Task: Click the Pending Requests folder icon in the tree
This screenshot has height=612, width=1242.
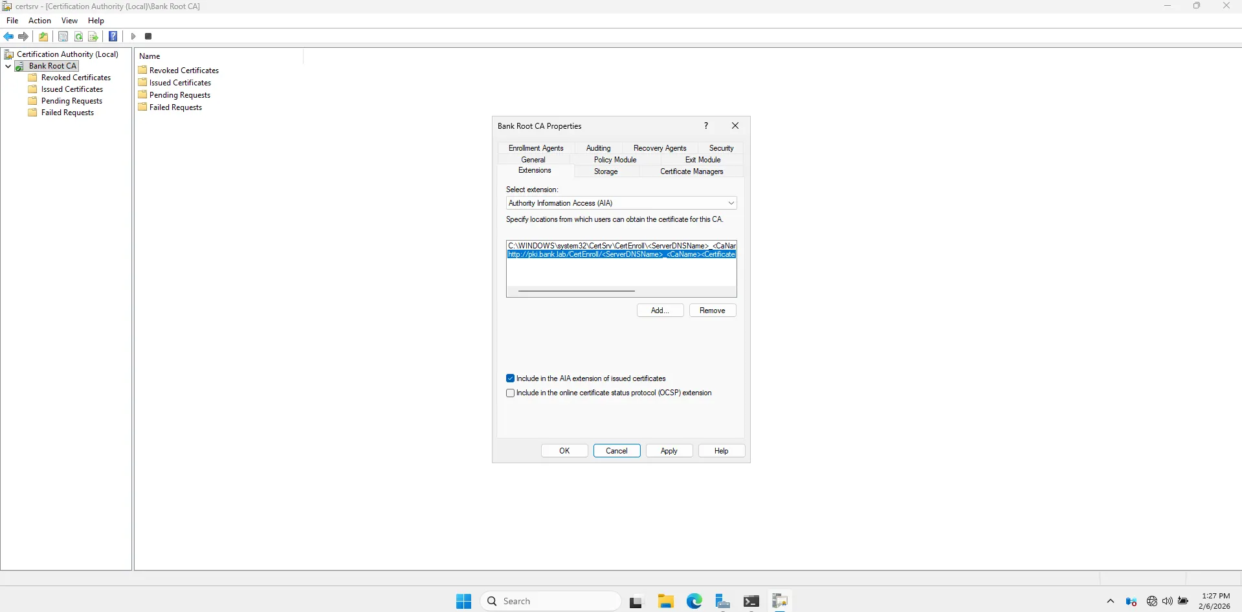Action: point(32,101)
